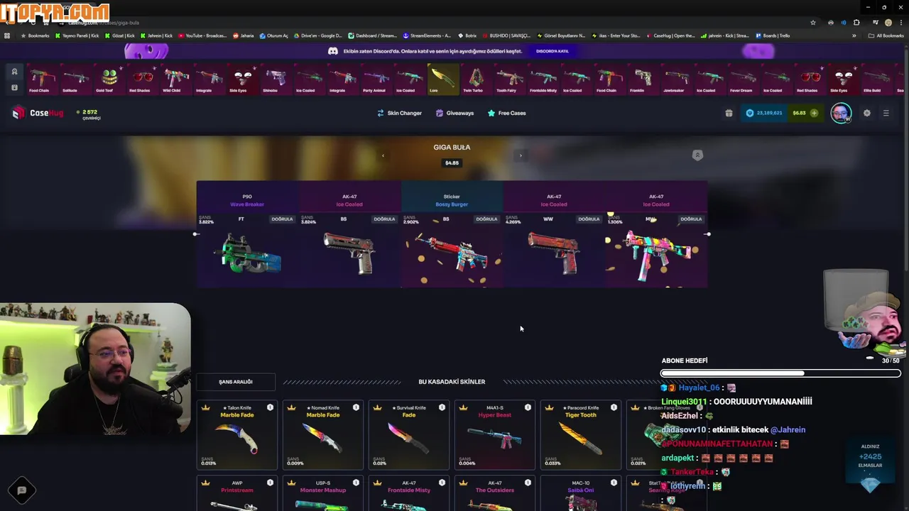Image resolution: width=909 pixels, height=511 pixels.
Task: Click the ABONE HEDEFI progress bar
Action: click(780, 373)
